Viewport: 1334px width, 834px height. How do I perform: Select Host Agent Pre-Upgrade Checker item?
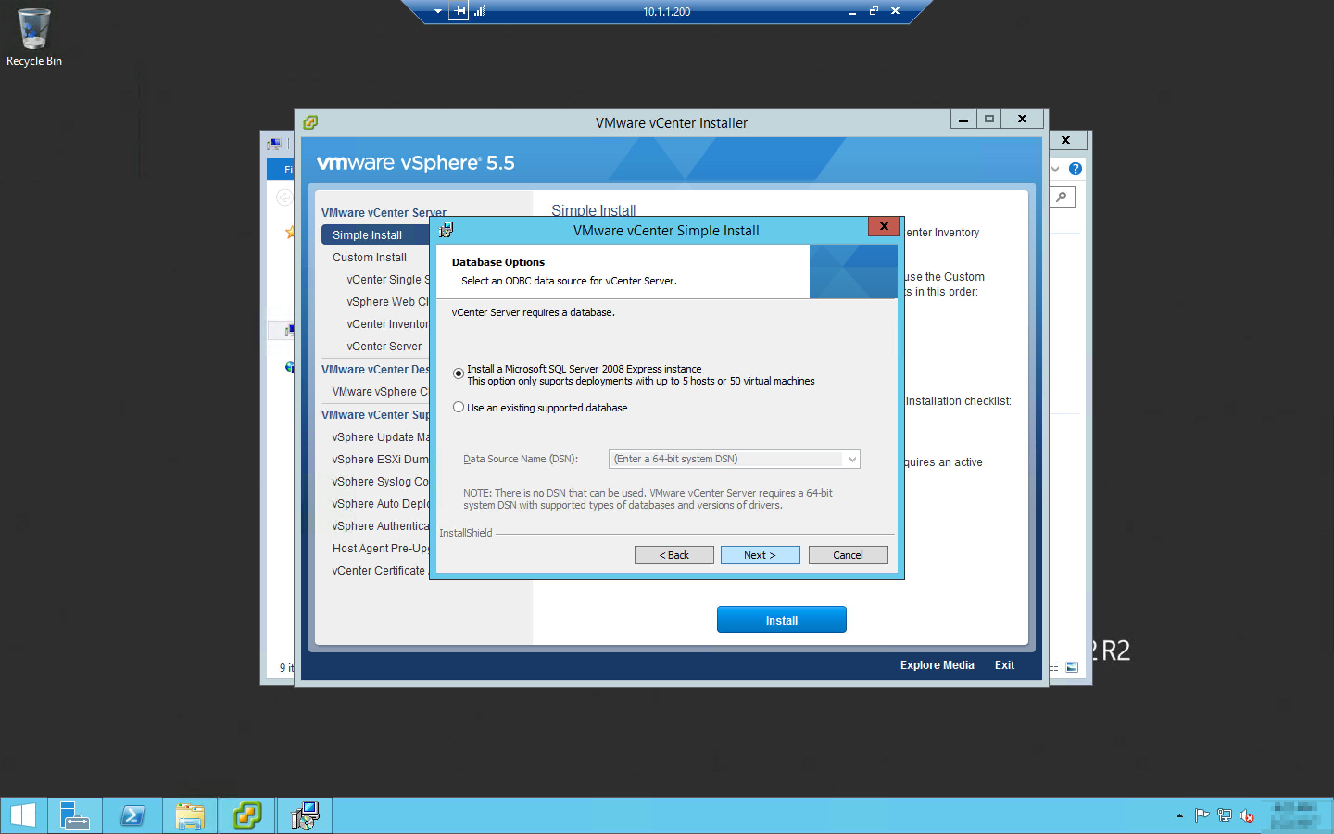click(x=380, y=548)
